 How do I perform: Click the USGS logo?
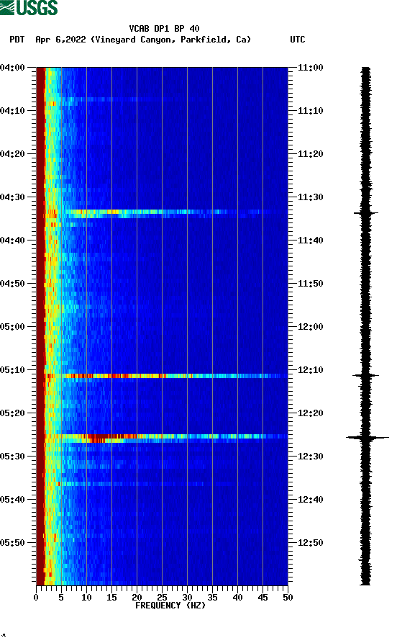pyautogui.click(x=29, y=7)
